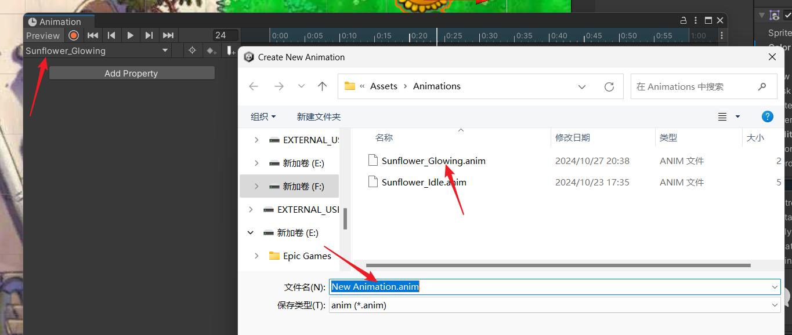The height and width of the screenshot is (335, 792).
Task: Toggle the Sprite Renderer enabled checkbox
Action: tap(788, 15)
